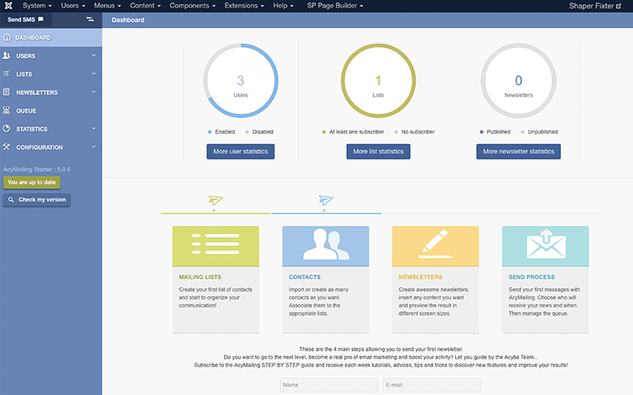This screenshot has height=395, width=633.
Task: Click More user statistics button
Action: 241,152
